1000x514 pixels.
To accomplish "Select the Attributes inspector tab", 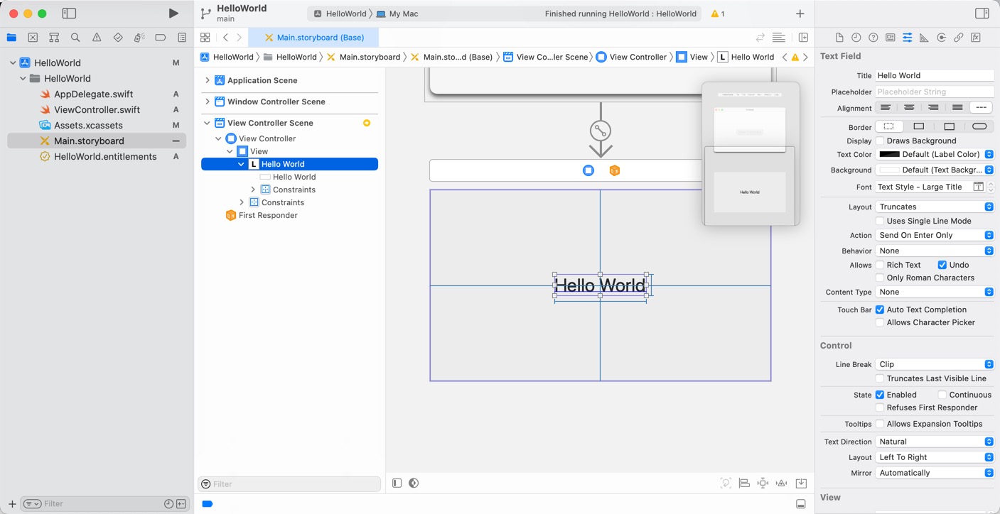I will pyautogui.click(x=908, y=38).
